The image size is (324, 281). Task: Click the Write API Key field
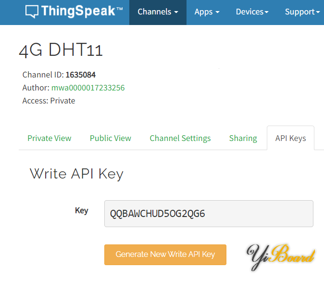(209, 214)
